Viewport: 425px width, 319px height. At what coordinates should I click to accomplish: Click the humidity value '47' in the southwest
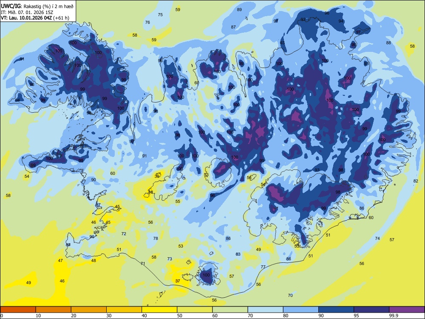point(60,261)
